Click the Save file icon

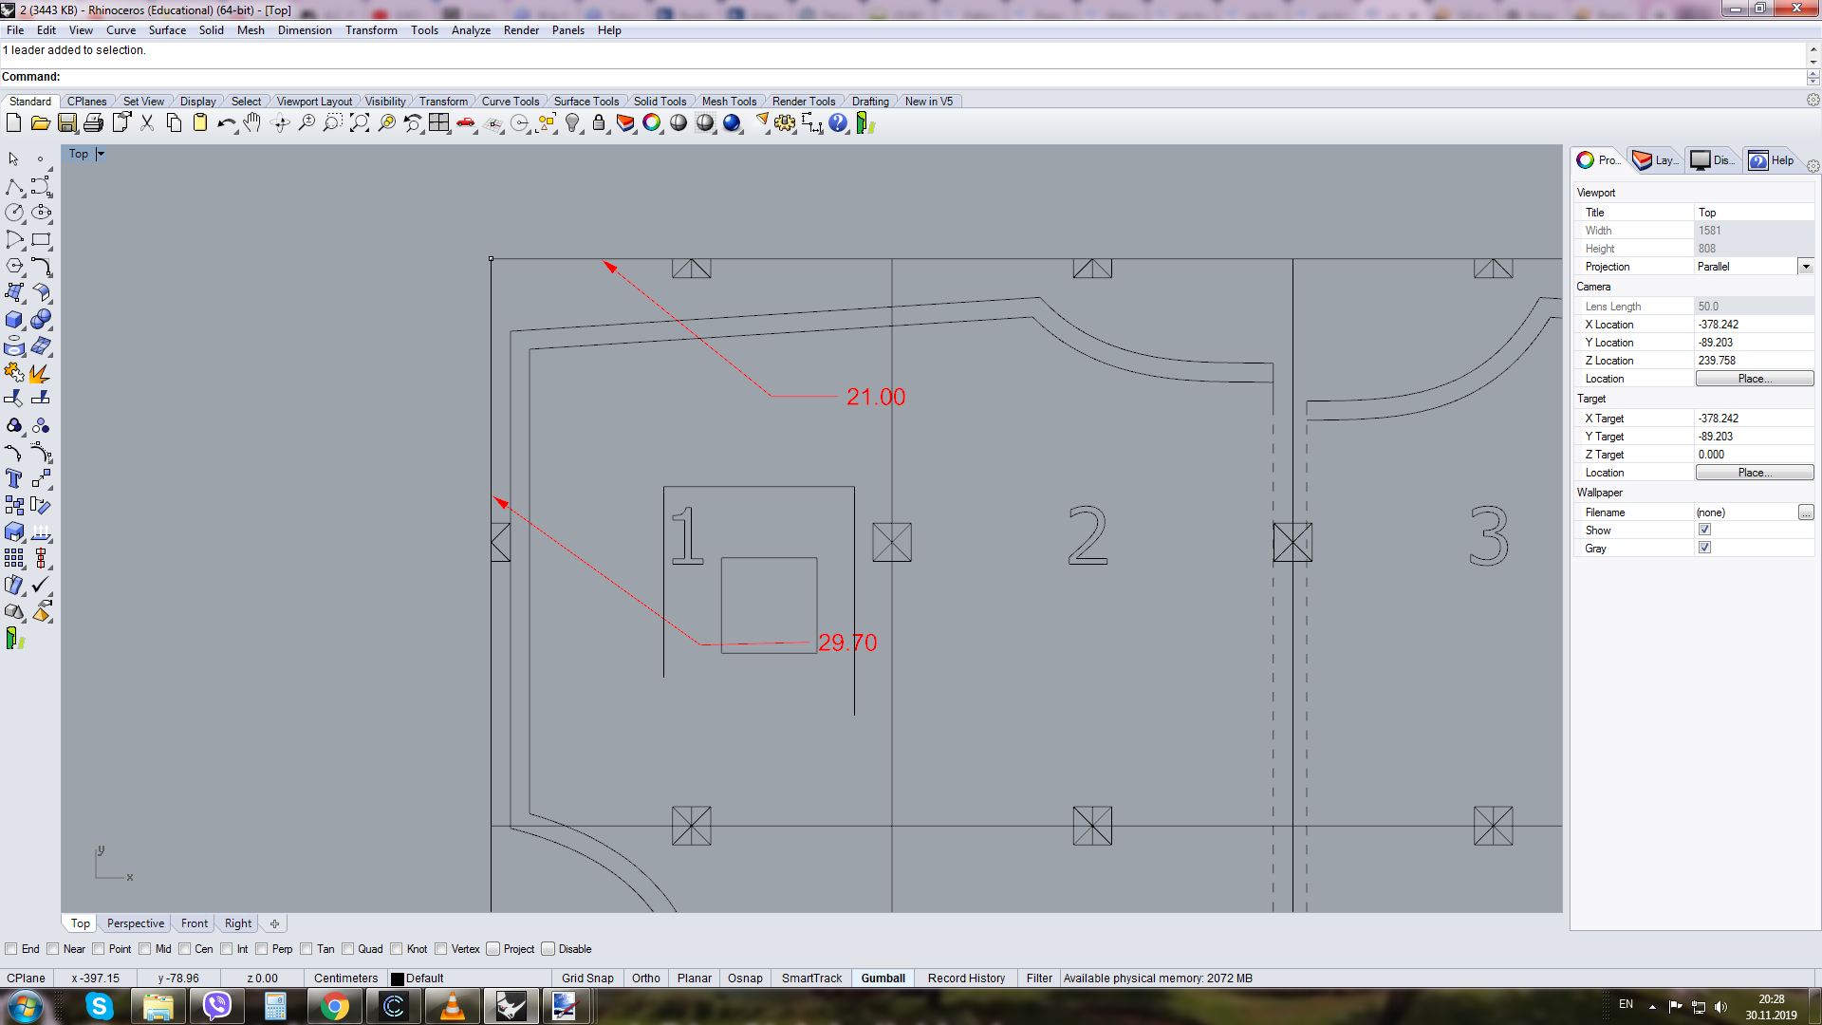[66, 123]
